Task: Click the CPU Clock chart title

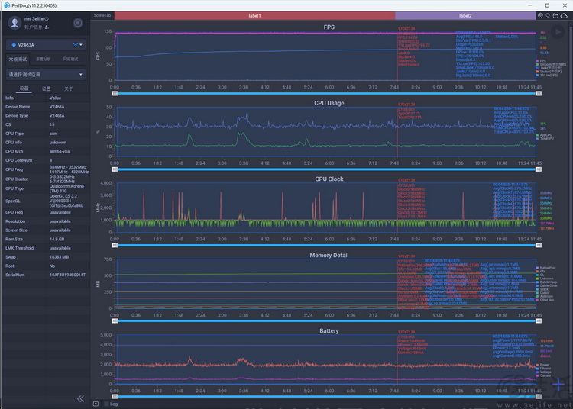Action: (x=329, y=179)
